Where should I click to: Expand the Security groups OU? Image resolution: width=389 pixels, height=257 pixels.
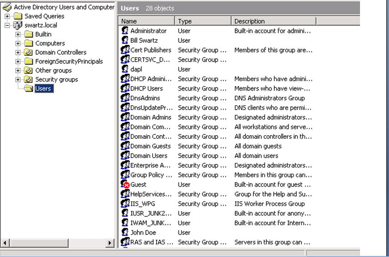pyautogui.click(x=18, y=79)
